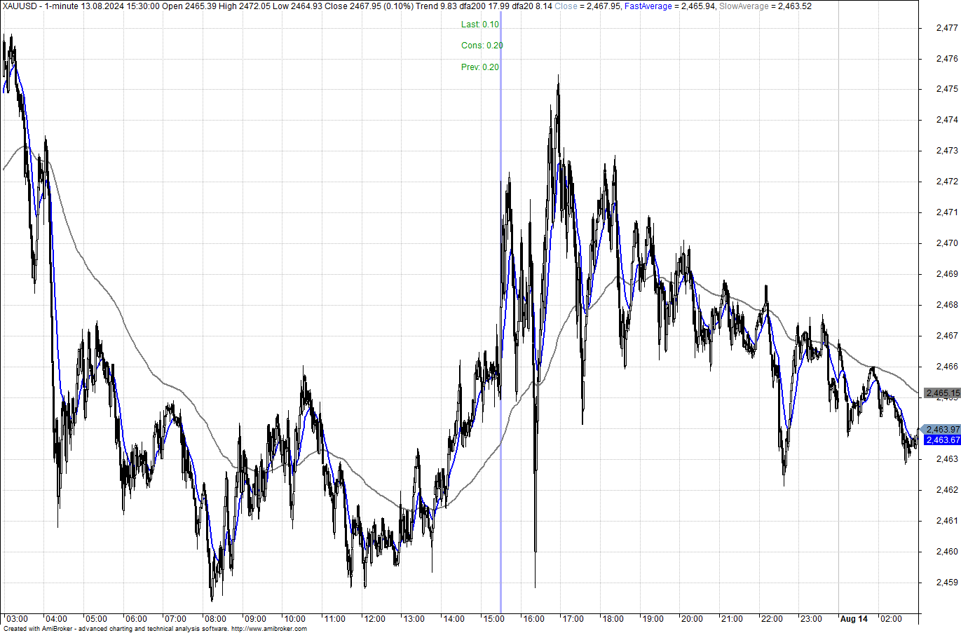Click the 23:00 time axis label
This screenshot has width=961, height=633.
pyautogui.click(x=811, y=619)
